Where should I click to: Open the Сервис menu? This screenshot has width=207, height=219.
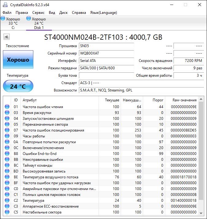point(38,13)
